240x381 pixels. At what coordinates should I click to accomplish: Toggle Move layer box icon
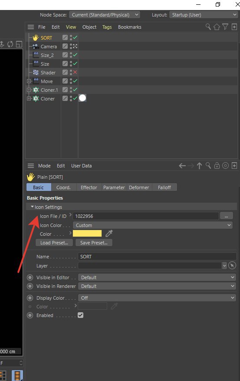pyautogui.click(x=65, y=81)
